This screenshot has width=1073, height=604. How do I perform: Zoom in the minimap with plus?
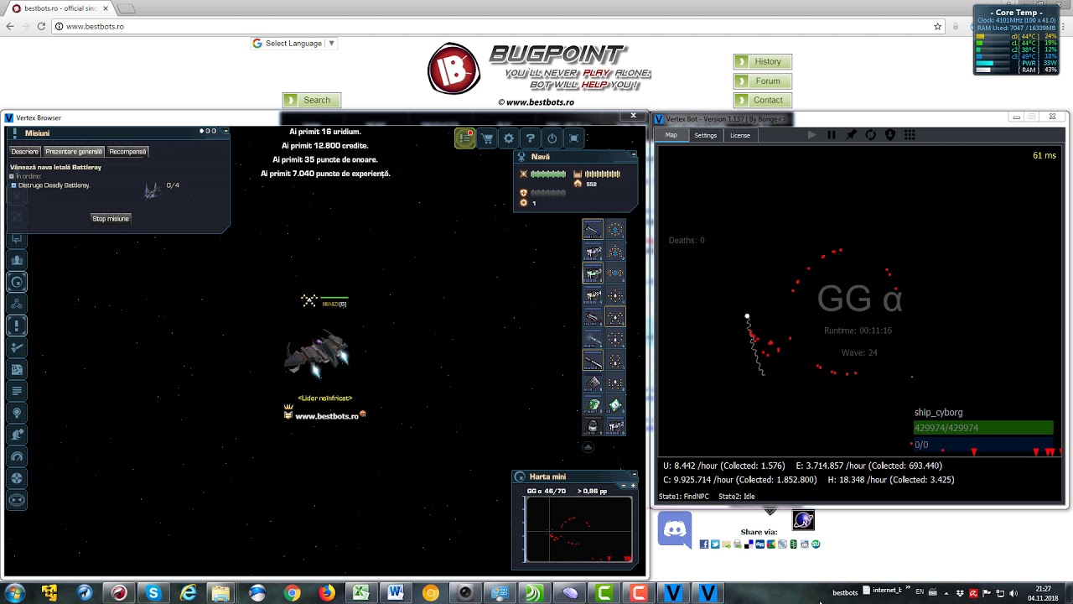[x=633, y=485]
